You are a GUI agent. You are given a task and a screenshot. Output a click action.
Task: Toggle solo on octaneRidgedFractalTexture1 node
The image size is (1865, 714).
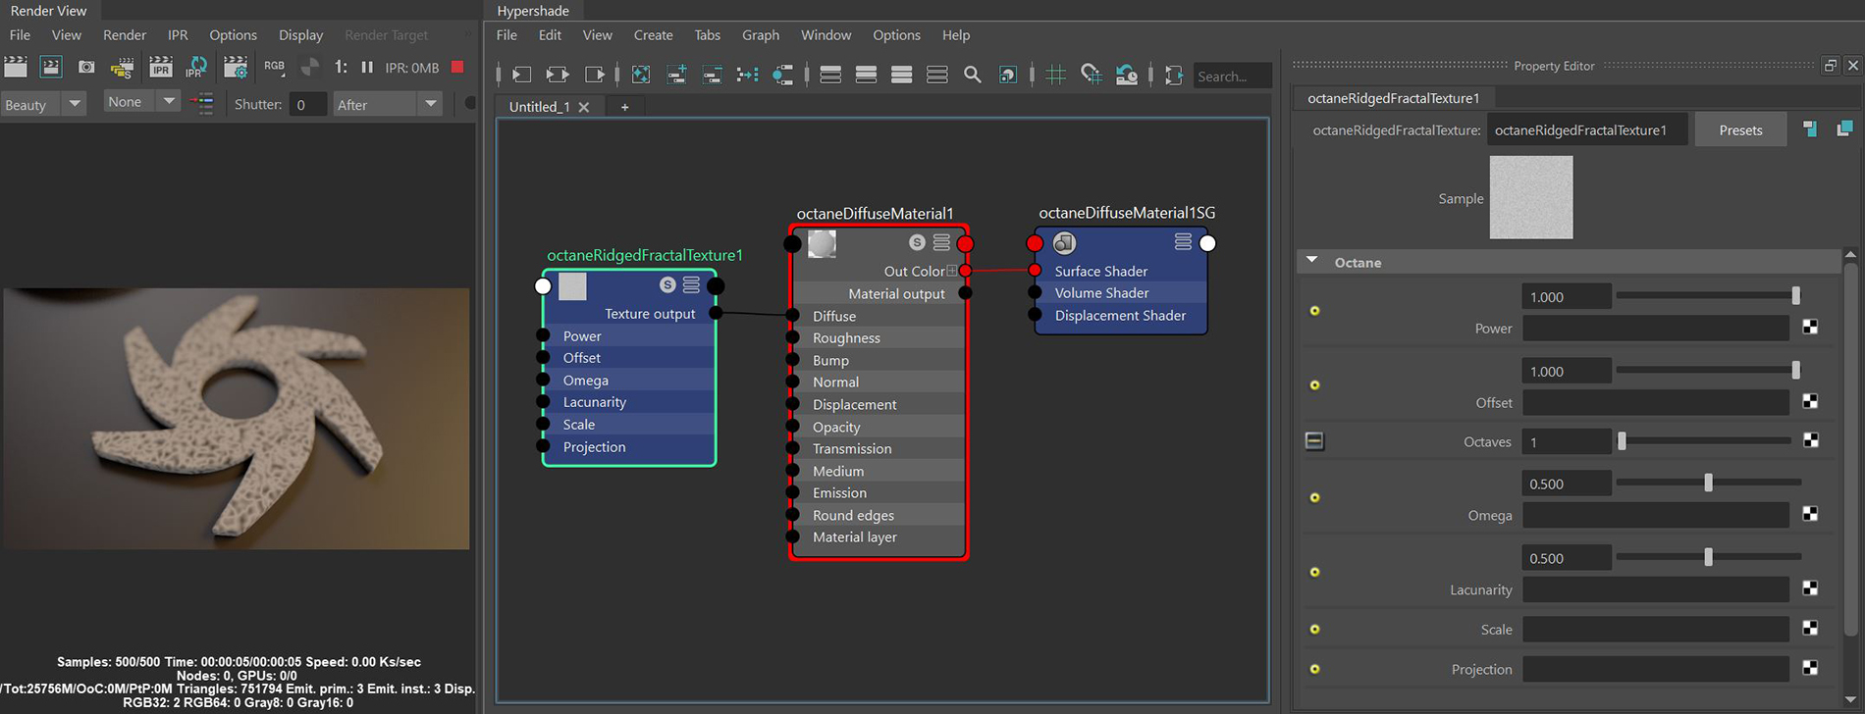pos(667,284)
